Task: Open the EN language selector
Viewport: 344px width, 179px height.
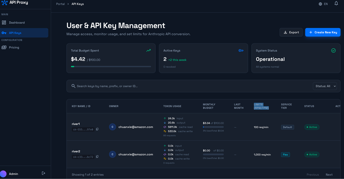Action: click(x=326, y=4)
